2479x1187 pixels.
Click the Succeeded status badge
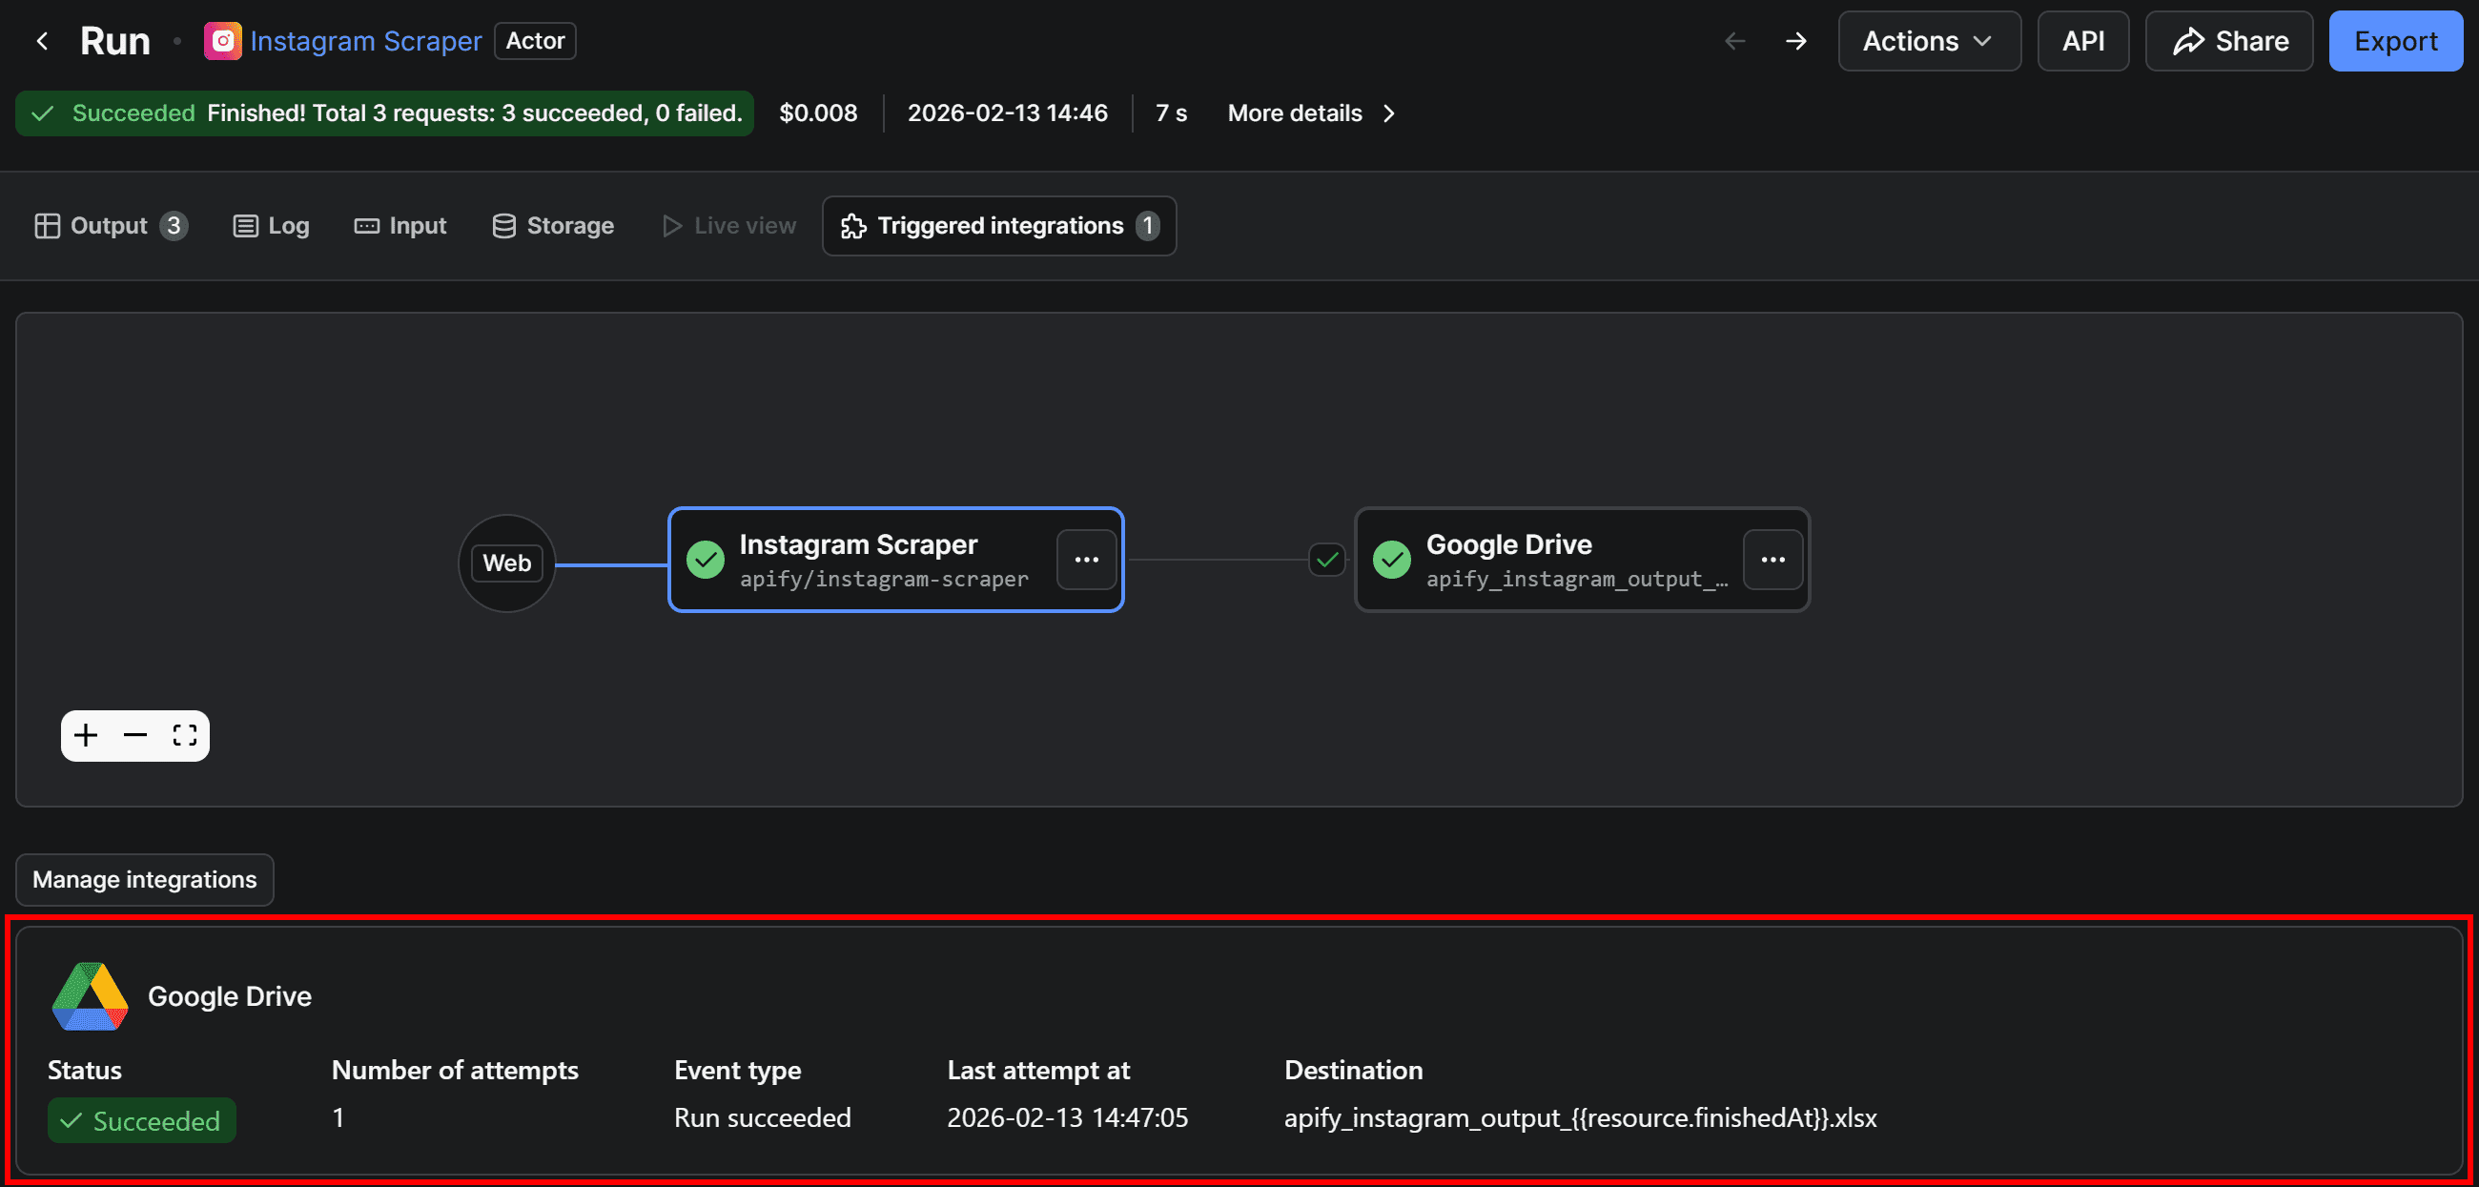coord(141,1120)
